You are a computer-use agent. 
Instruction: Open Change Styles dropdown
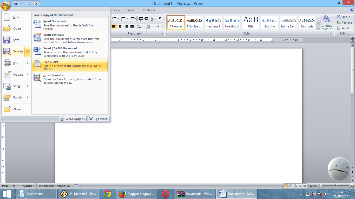tap(327, 23)
